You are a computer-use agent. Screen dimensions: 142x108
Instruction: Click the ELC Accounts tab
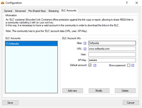69,10
